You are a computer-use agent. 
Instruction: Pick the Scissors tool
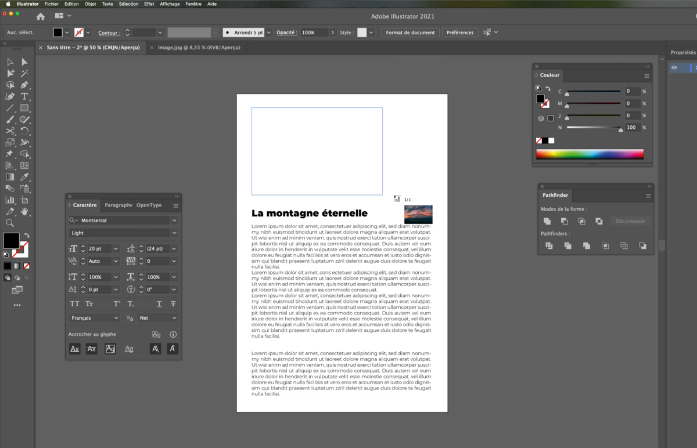10,131
